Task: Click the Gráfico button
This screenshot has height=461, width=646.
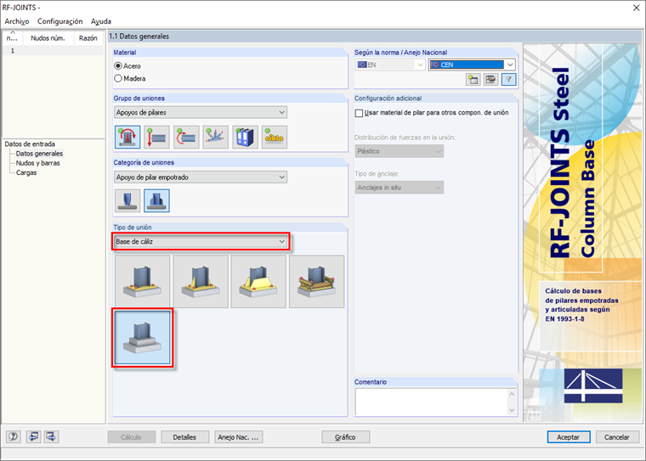Action: click(x=345, y=437)
